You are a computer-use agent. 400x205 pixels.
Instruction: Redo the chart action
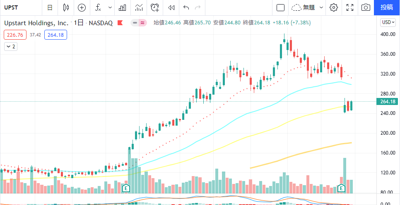click(x=198, y=7)
